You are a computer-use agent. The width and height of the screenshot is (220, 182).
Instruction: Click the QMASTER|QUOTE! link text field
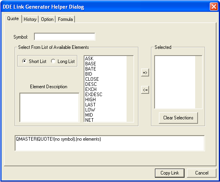110,143
